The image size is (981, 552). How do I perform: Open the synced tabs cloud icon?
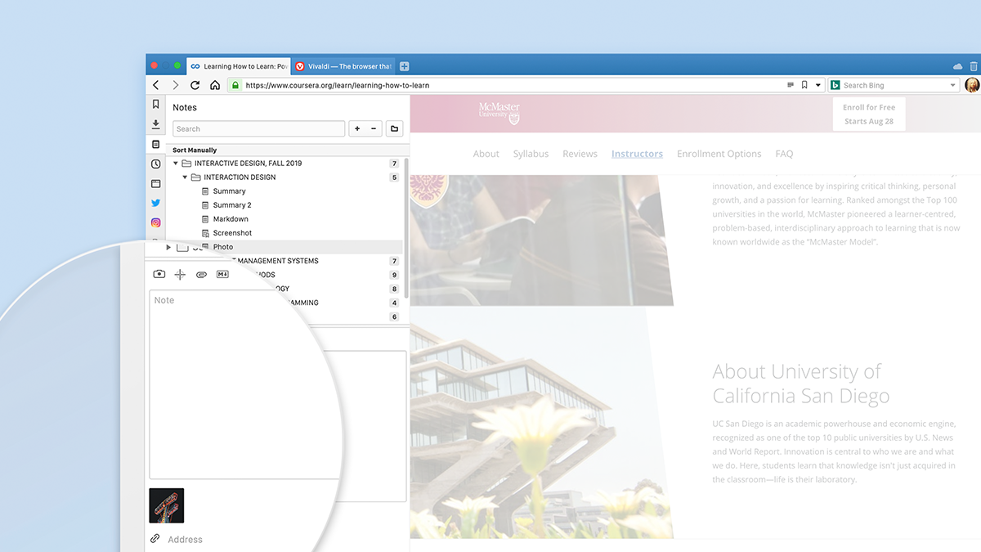pos(958,66)
